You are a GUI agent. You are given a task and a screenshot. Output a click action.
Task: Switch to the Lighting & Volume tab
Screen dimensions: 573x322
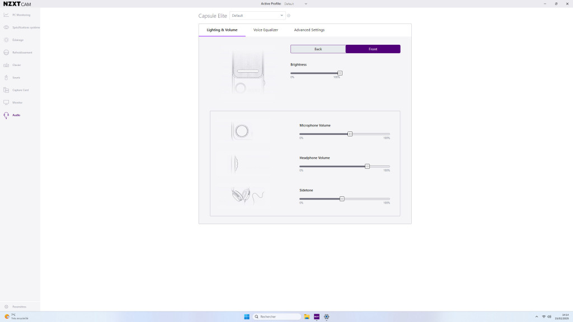click(222, 30)
